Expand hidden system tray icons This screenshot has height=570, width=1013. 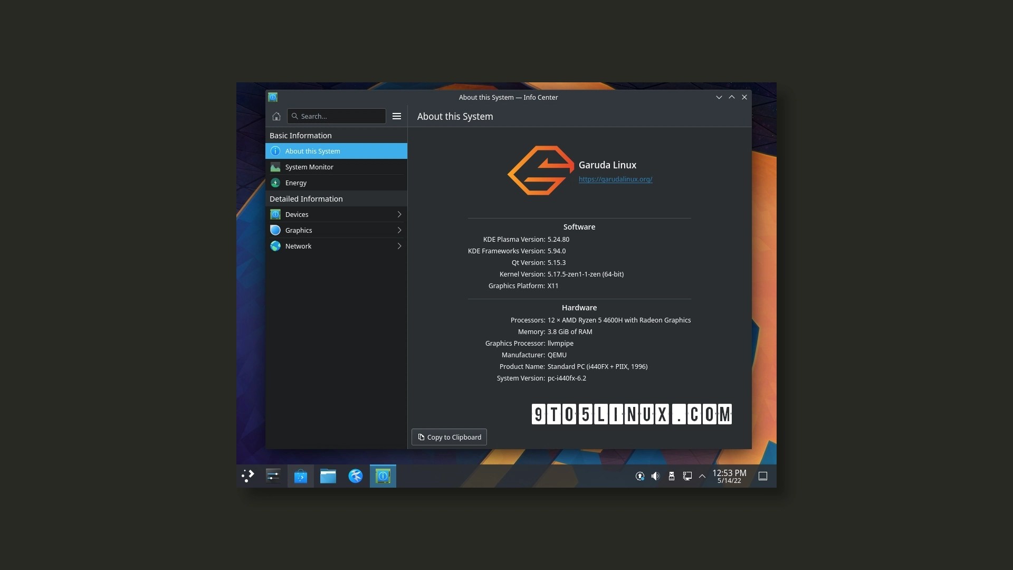tap(702, 476)
